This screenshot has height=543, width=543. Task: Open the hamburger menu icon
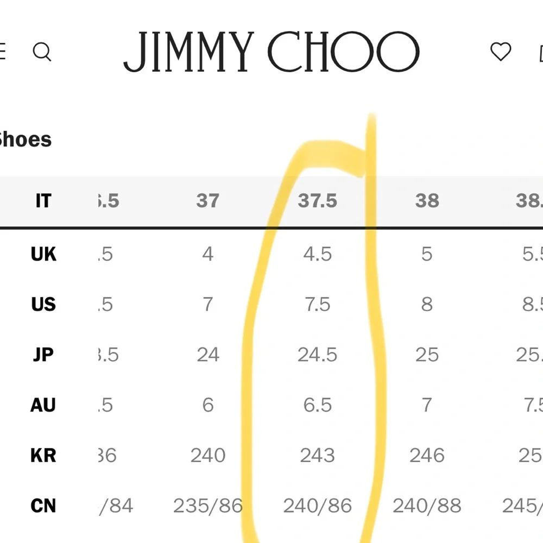[2, 52]
